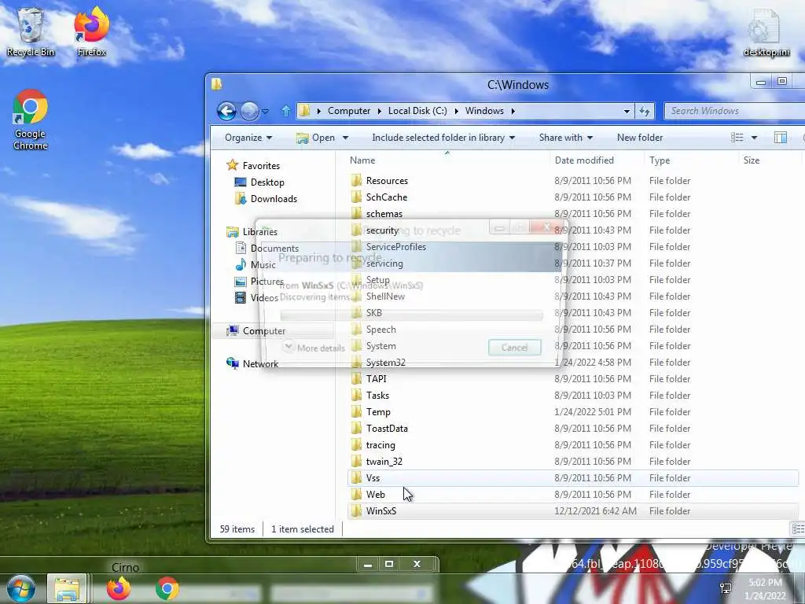
Task: Expand the Windows breadcrumb arrow
Action: pos(513,111)
